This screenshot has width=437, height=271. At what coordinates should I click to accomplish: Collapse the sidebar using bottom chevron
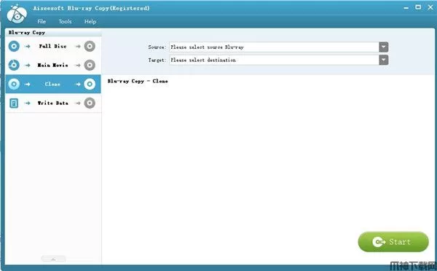pos(53,259)
